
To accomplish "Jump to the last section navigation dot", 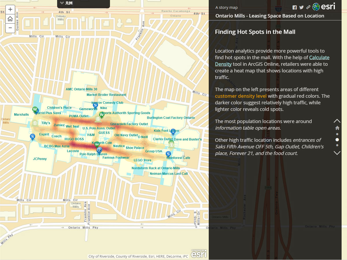I will (337, 145).
